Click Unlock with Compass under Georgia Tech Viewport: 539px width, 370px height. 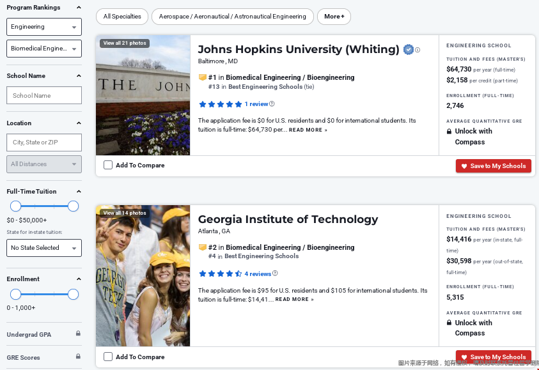click(473, 328)
